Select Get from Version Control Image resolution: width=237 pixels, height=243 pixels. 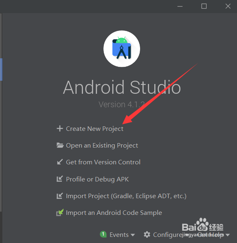click(103, 162)
